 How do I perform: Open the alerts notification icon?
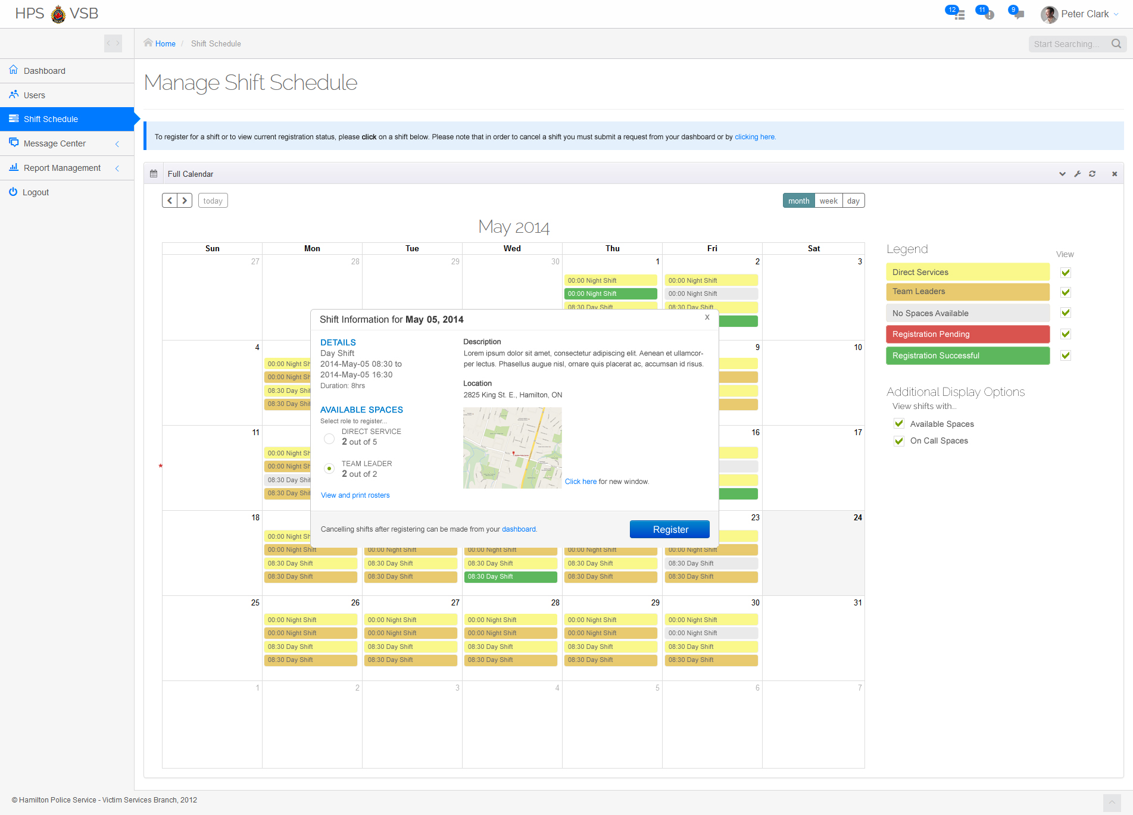click(987, 14)
